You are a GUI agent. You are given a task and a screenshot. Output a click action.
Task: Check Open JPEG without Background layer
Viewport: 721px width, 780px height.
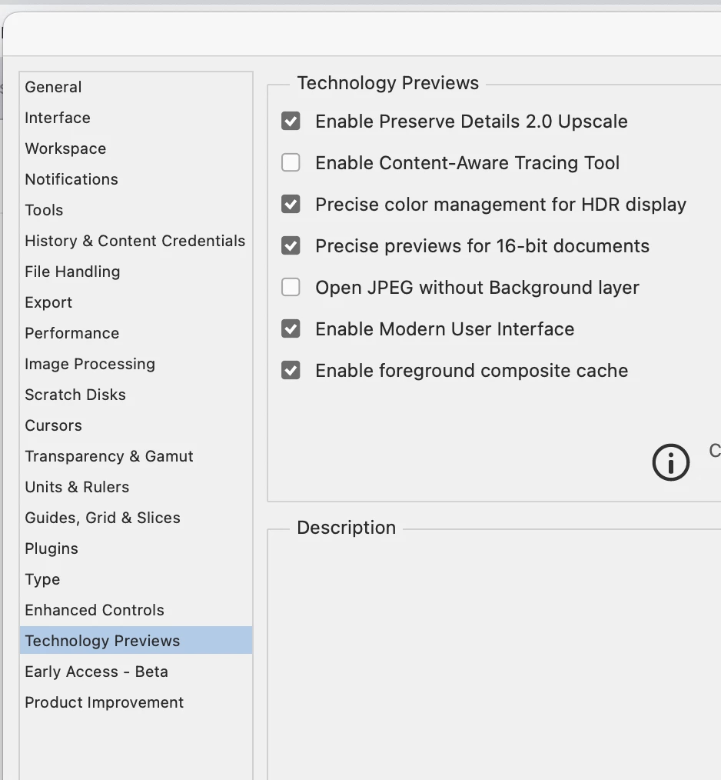point(291,288)
